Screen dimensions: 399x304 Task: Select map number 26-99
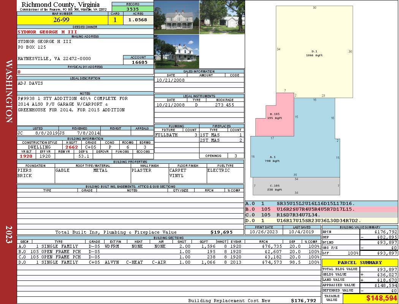coord(61,20)
